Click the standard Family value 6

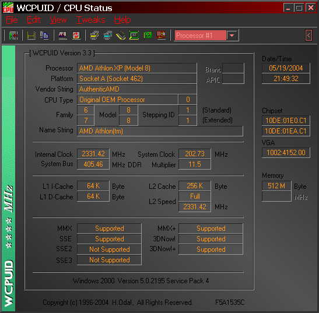pos(86,110)
